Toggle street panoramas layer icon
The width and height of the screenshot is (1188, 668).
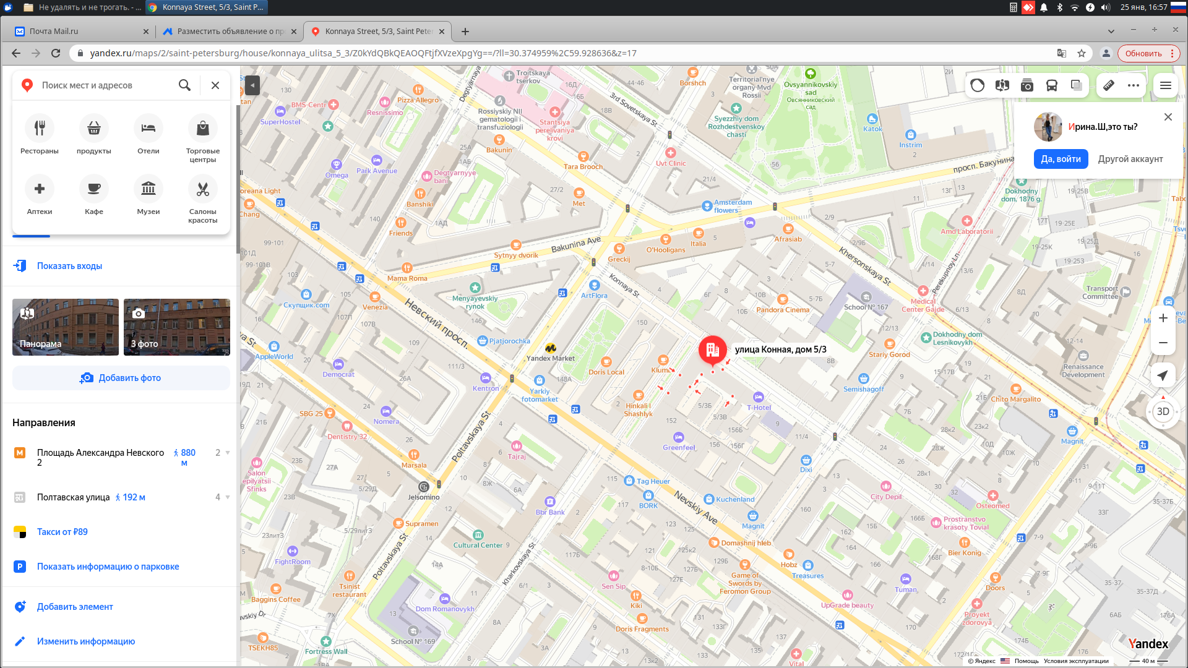pos(1002,85)
